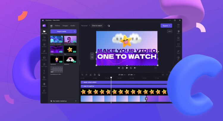Image resolution: width=223 pixels, height=121 pixels.
Task: Open the Audio properties panel
Action: click(178, 25)
